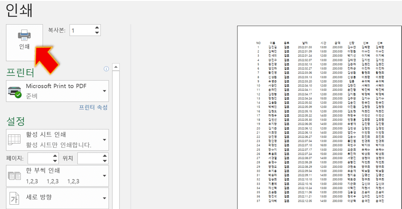Open the Microsoft Print to PDF printer dropdown
This screenshot has width=402, height=209.
(x=57, y=91)
